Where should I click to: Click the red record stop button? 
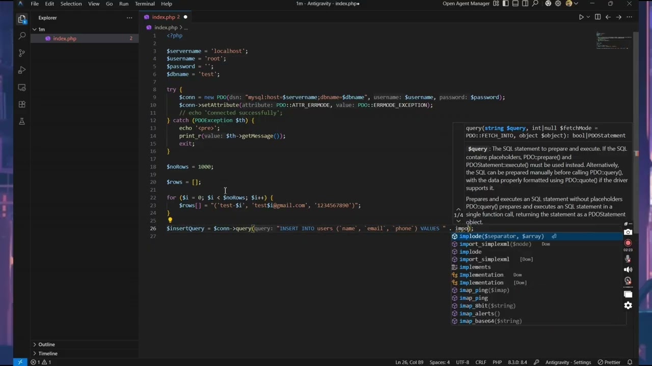click(628, 243)
